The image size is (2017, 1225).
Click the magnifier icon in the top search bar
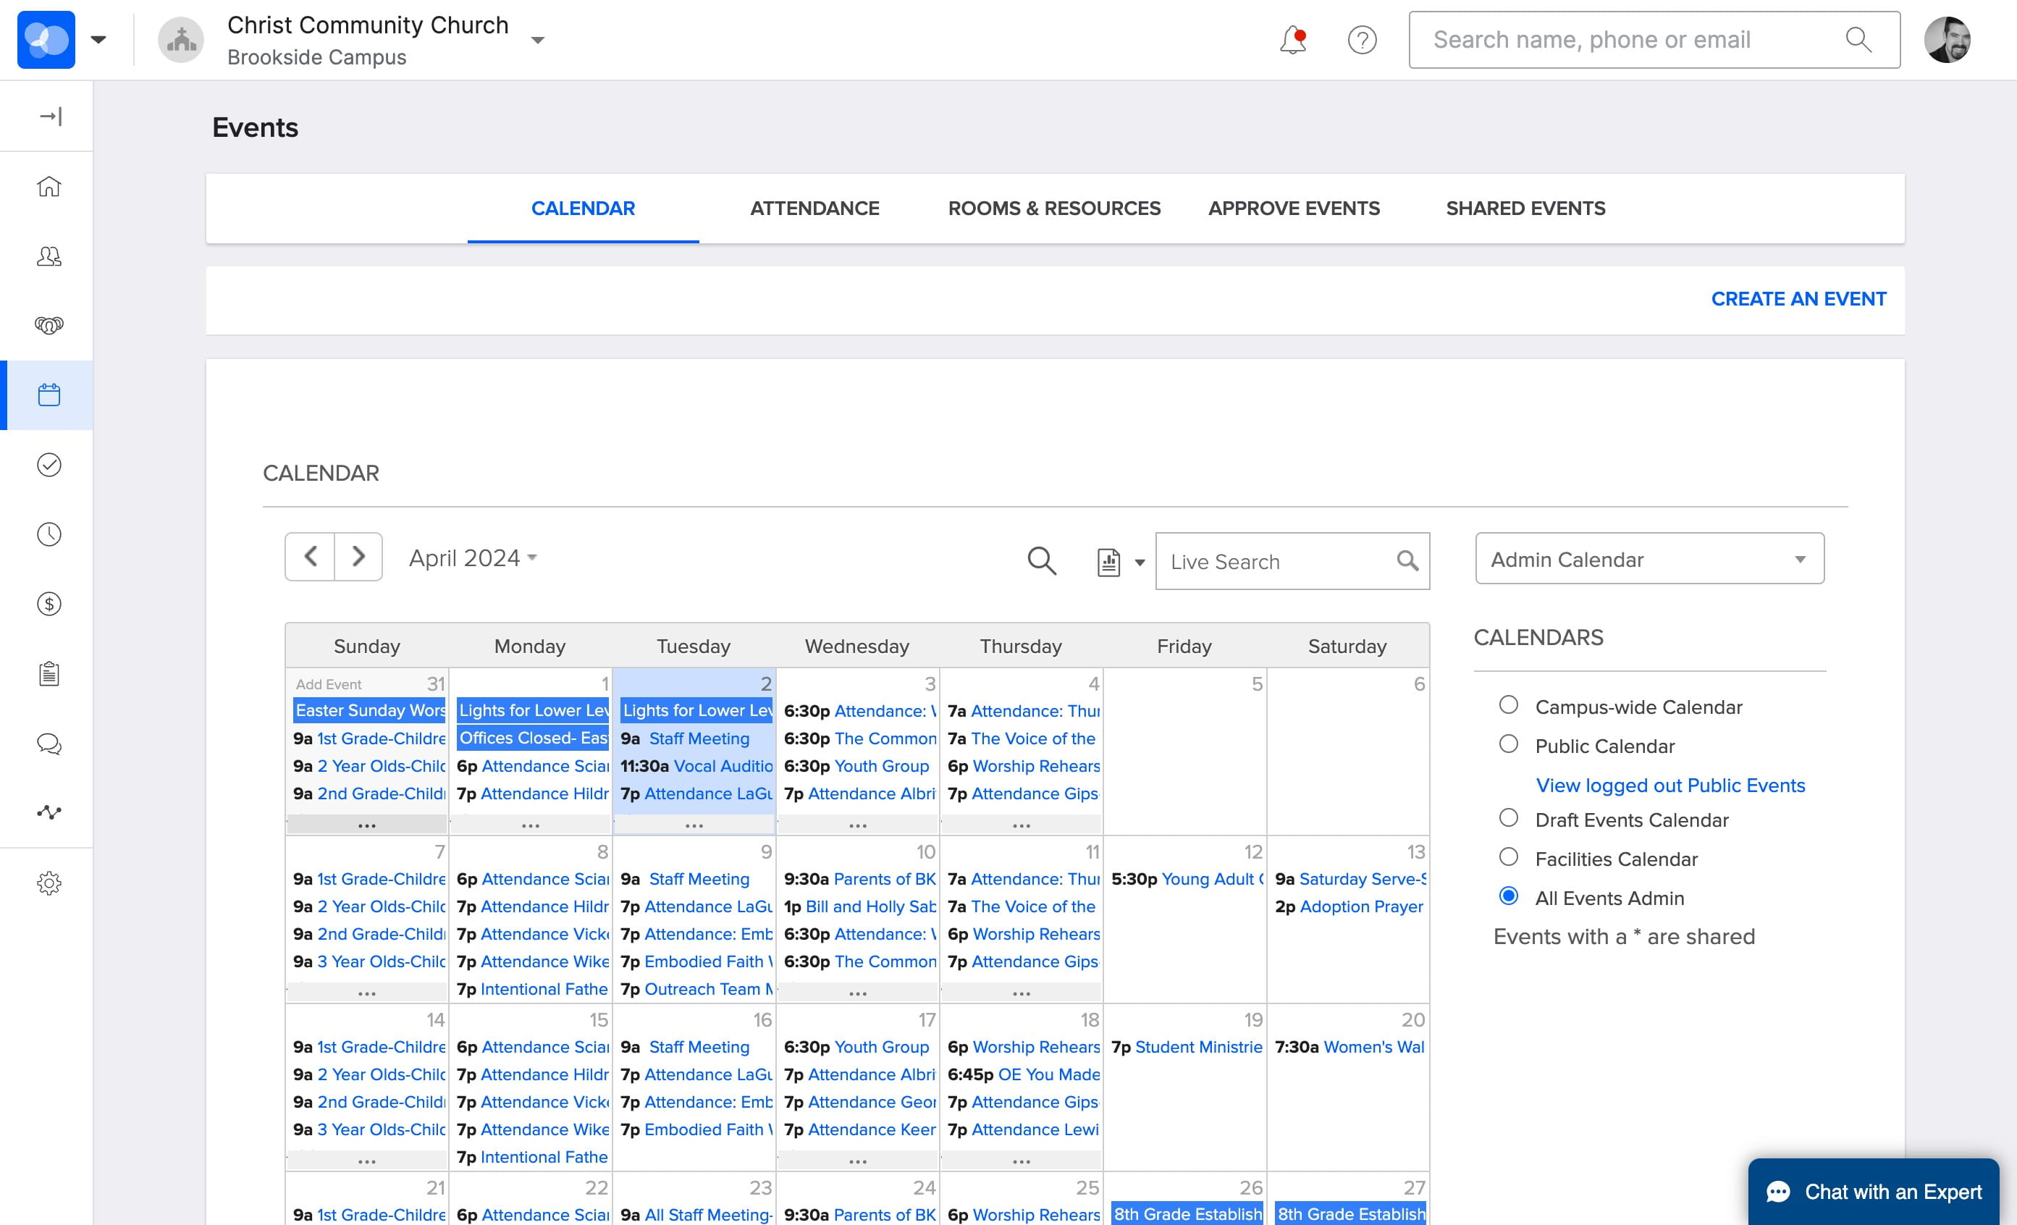coord(1858,39)
